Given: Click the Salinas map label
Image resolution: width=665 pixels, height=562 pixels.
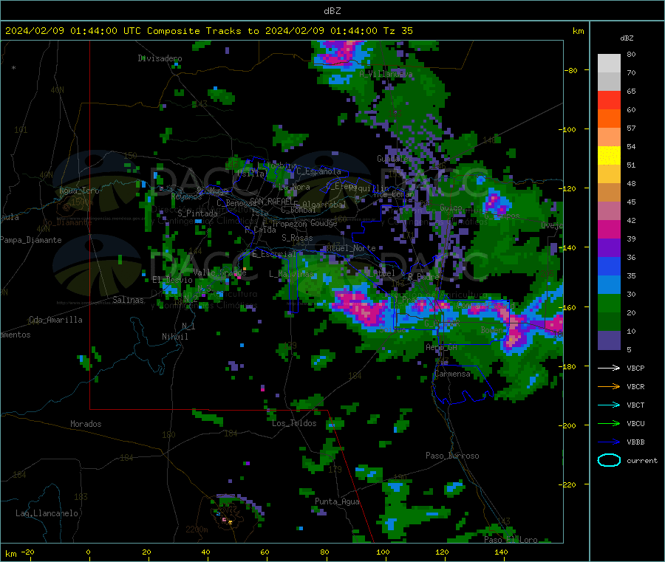Looking at the screenshot, I should click(x=128, y=300).
